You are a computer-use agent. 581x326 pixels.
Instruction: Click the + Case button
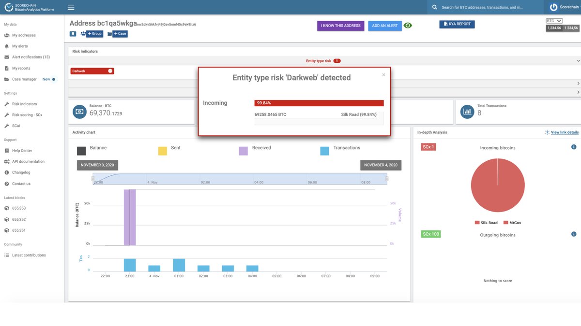120,34
